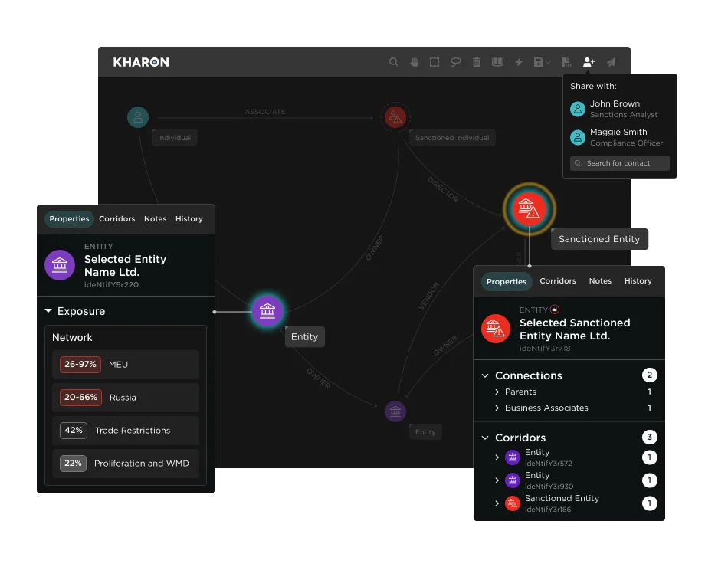Select the red Sanctioned Individual node
The image size is (728, 567).
point(395,117)
